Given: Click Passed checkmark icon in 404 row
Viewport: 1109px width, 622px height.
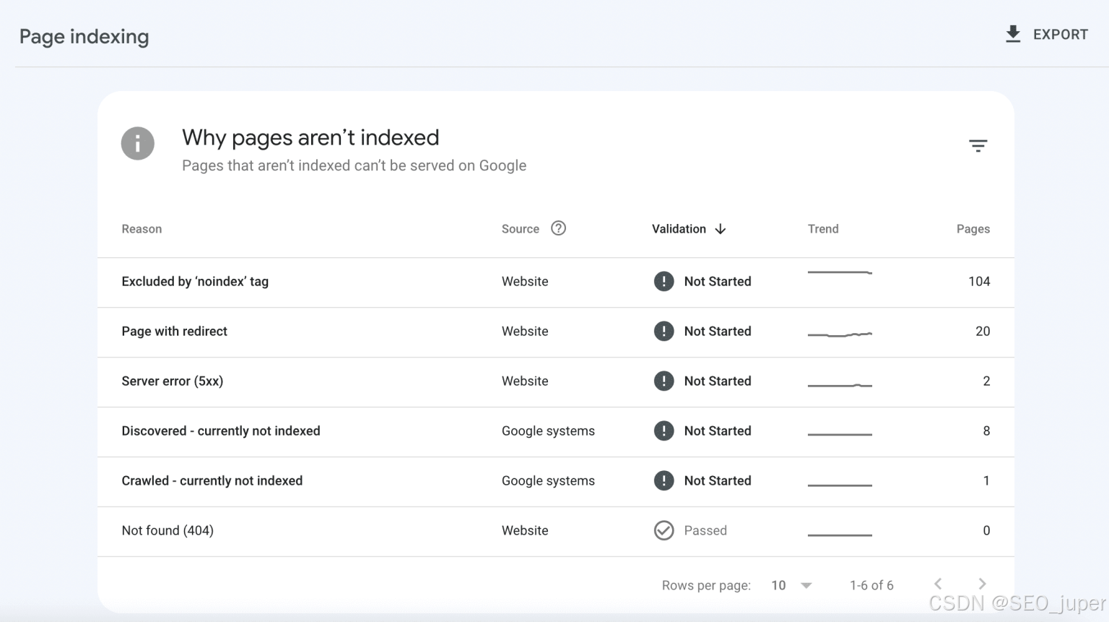Looking at the screenshot, I should coord(664,530).
